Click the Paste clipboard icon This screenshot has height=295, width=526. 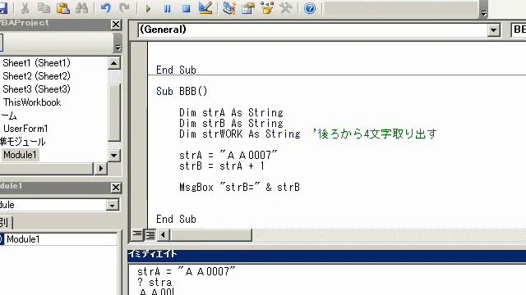63,8
